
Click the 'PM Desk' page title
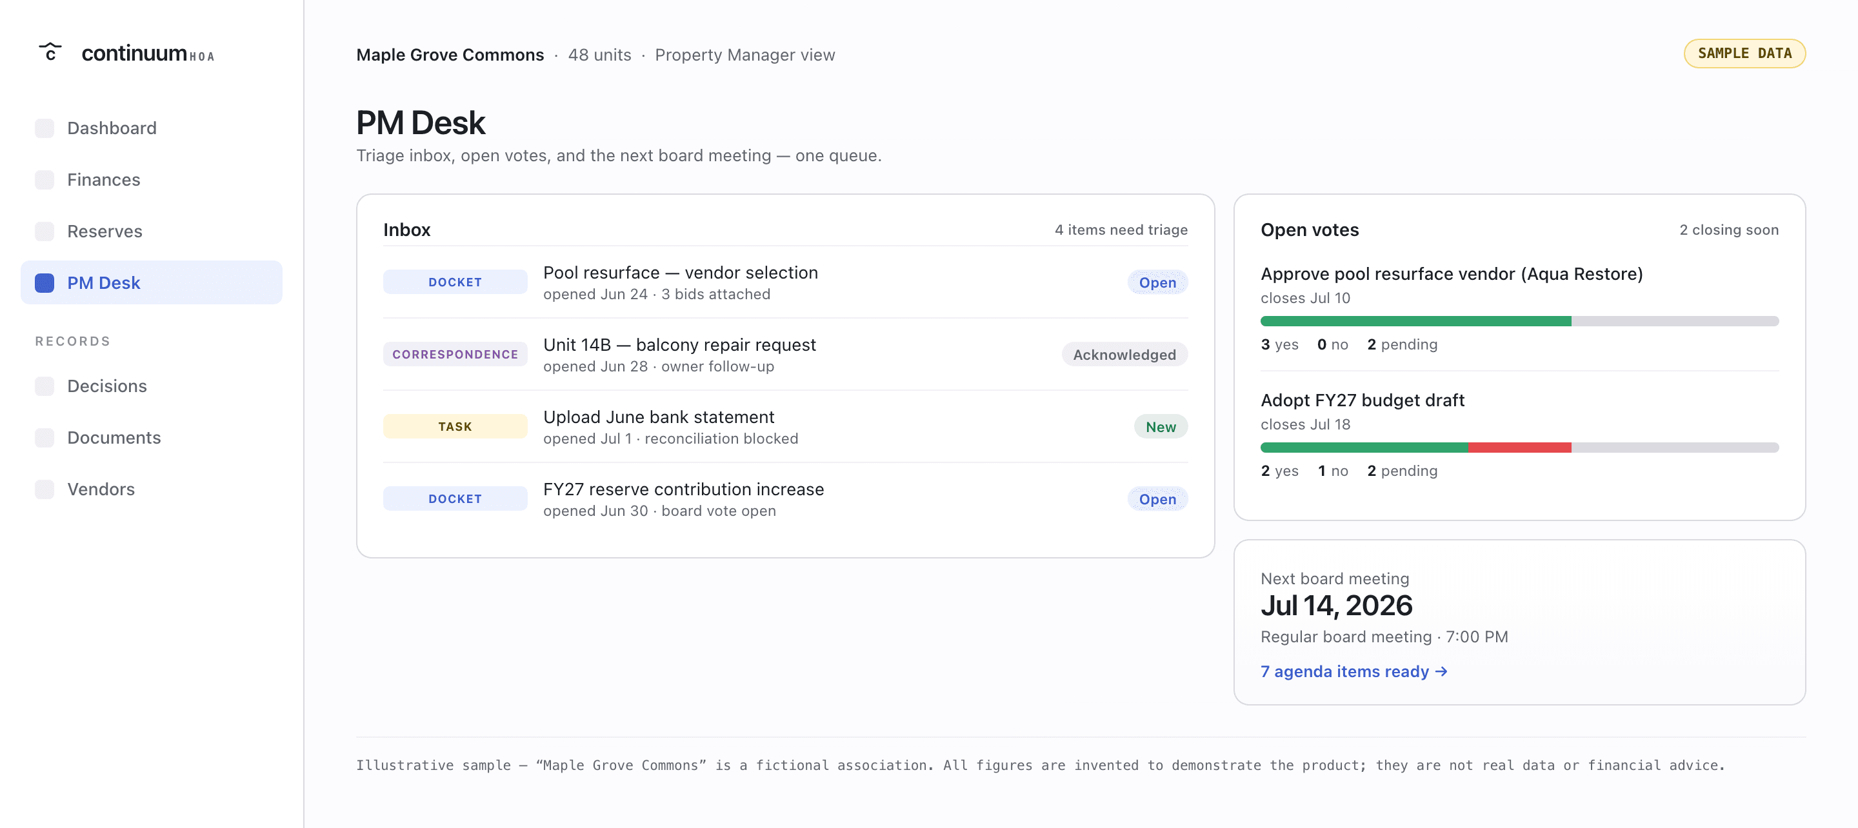(x=421, y=123)
